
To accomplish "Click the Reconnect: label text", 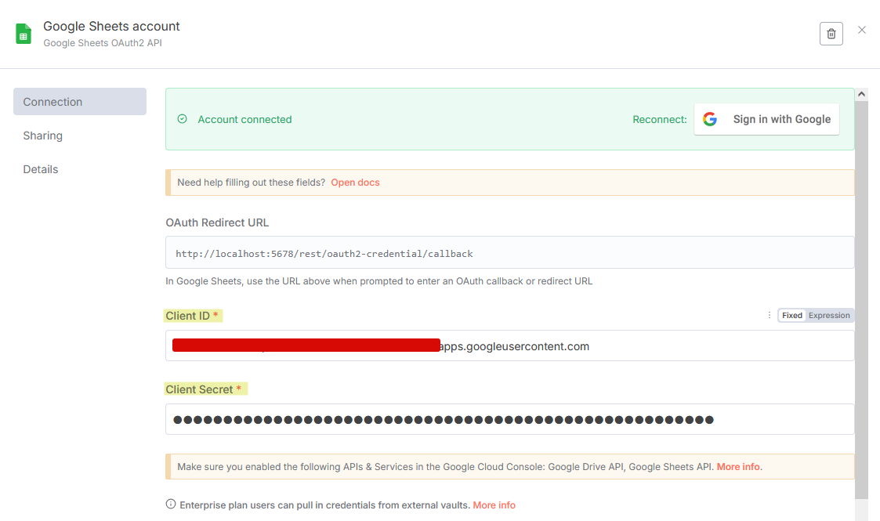I will pyautogui.click(x=660, y=119).
